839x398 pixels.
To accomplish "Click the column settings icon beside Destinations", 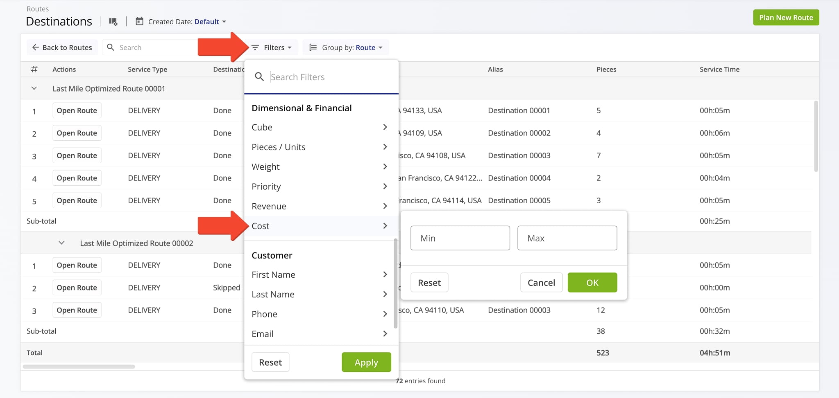I will [113, 22].
